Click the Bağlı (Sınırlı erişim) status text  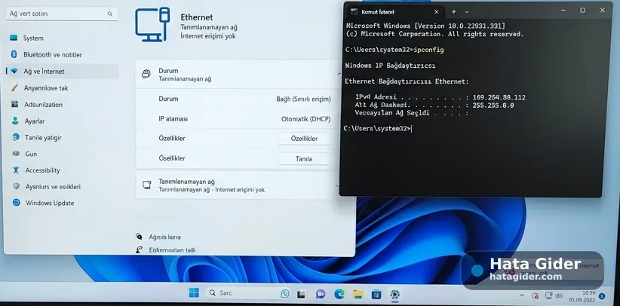click(303, 99)
